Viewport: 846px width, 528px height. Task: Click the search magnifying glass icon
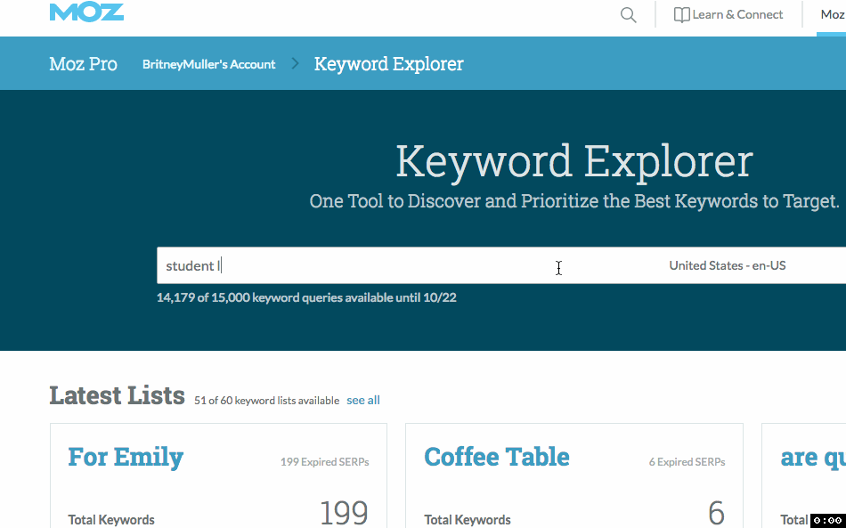(628, 15)
